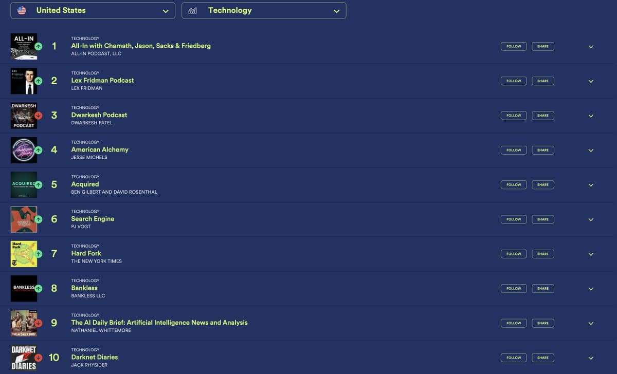Screen dimensions: 617x374
Task: Click the trend arrow icon on Bankless
Action: click(x=38, y=289)
